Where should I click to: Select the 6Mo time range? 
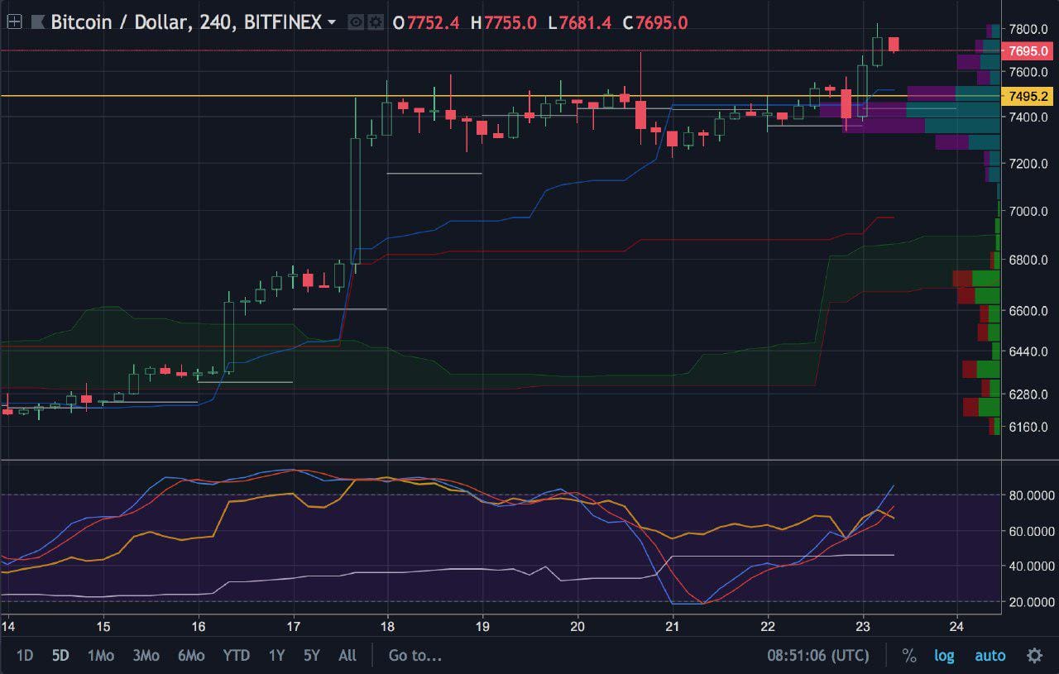tap(190, 656)
